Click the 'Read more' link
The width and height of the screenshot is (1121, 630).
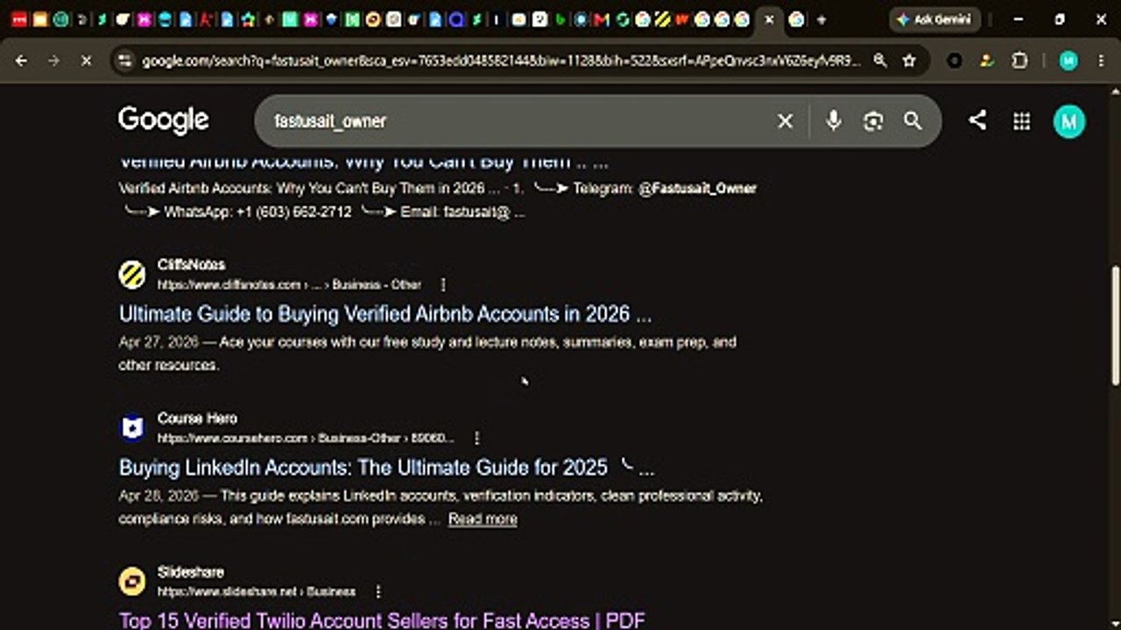[483, 519]
